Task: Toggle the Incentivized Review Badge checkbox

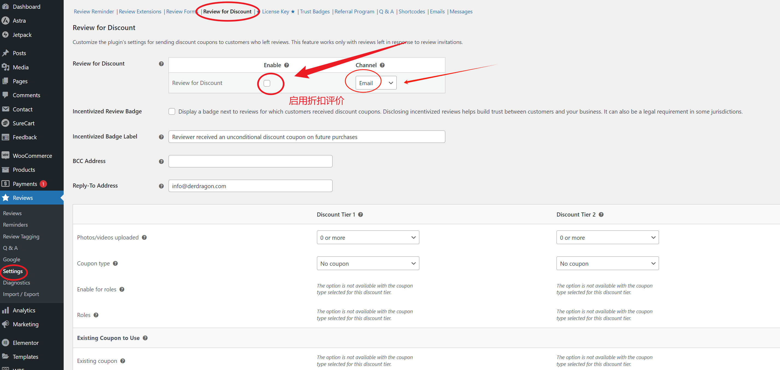Action: coord(172,111)
